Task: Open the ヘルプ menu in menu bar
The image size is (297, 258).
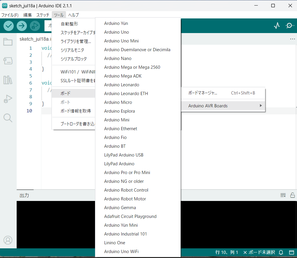Action: click(73, 15)
